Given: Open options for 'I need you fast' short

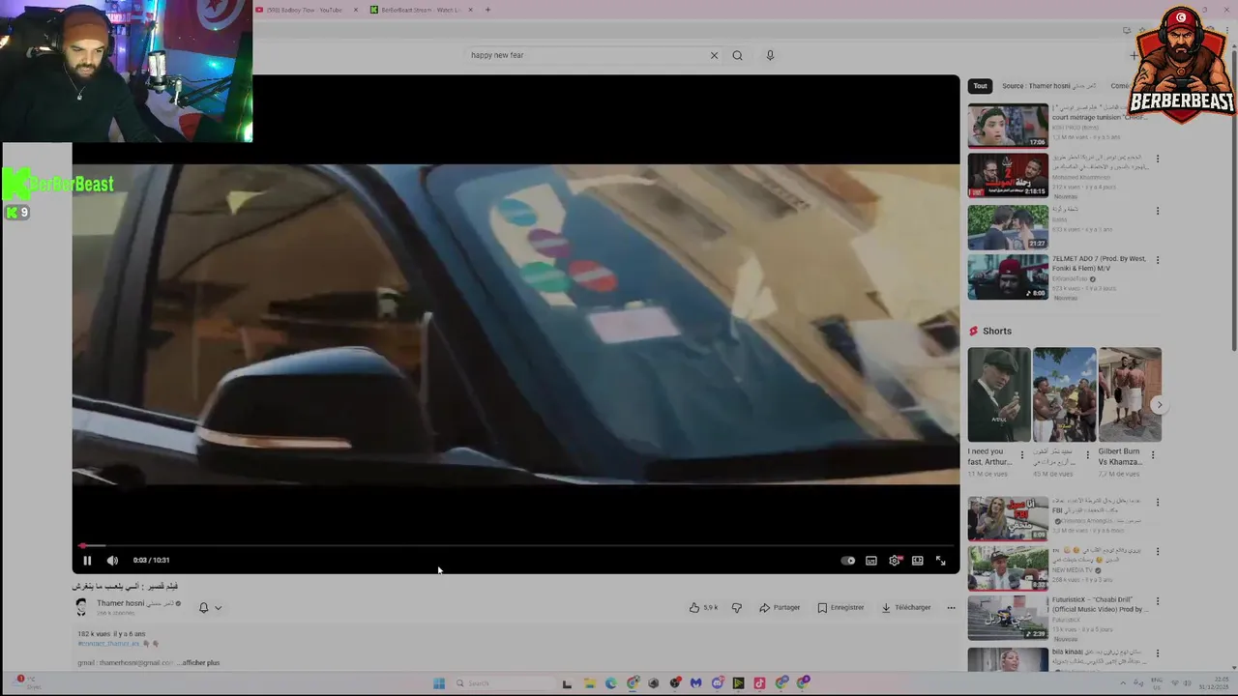Looking at the screenshot, I should (x=1022, y=454).
